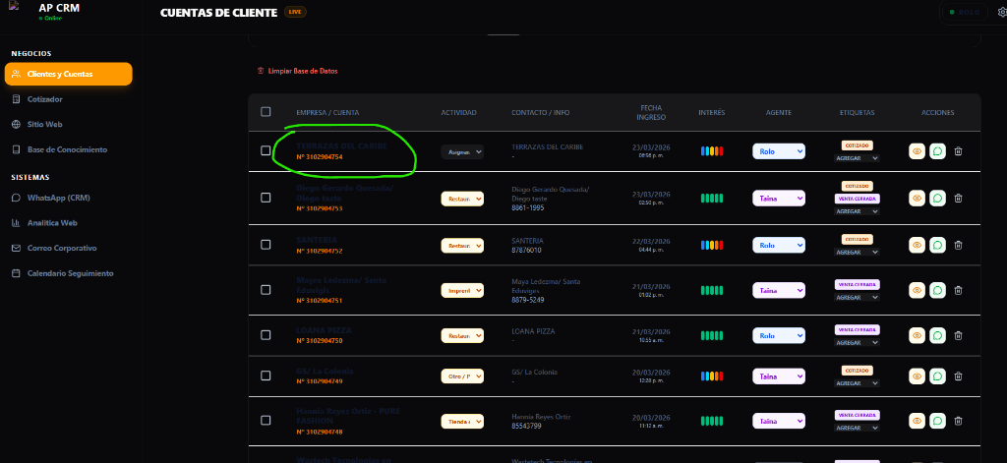
Task: Open WhatsApp chat for TERRAZAS DEL CARIBE
Action: (x=937, y=151)
